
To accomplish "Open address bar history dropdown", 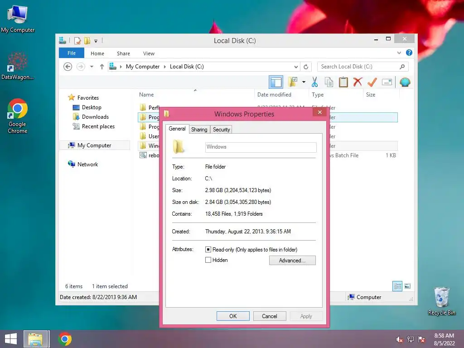I will (x=295, y=67).
